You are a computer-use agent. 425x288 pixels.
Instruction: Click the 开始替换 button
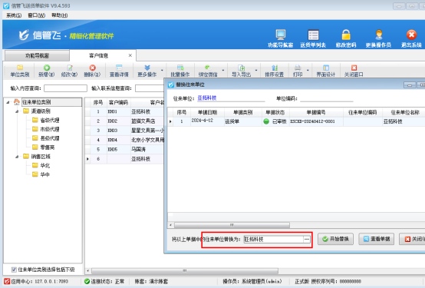(335, 239)
